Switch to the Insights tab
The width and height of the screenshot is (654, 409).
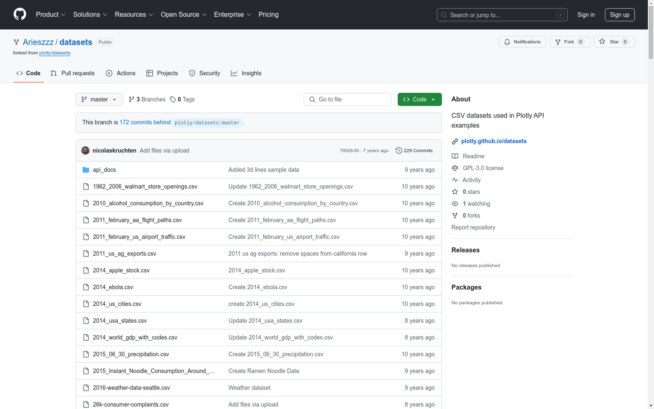[246, 73]
